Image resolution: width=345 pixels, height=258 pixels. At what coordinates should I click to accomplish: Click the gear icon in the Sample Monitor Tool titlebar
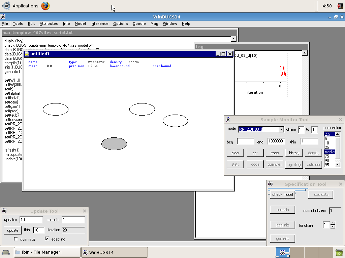tap(228, 119)
